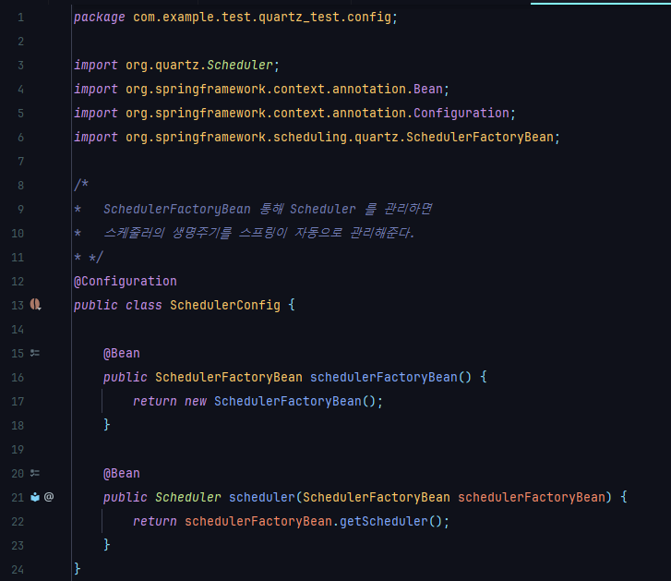Click the return keyword on line 17
Screen dimensions: 671x581
154,401
